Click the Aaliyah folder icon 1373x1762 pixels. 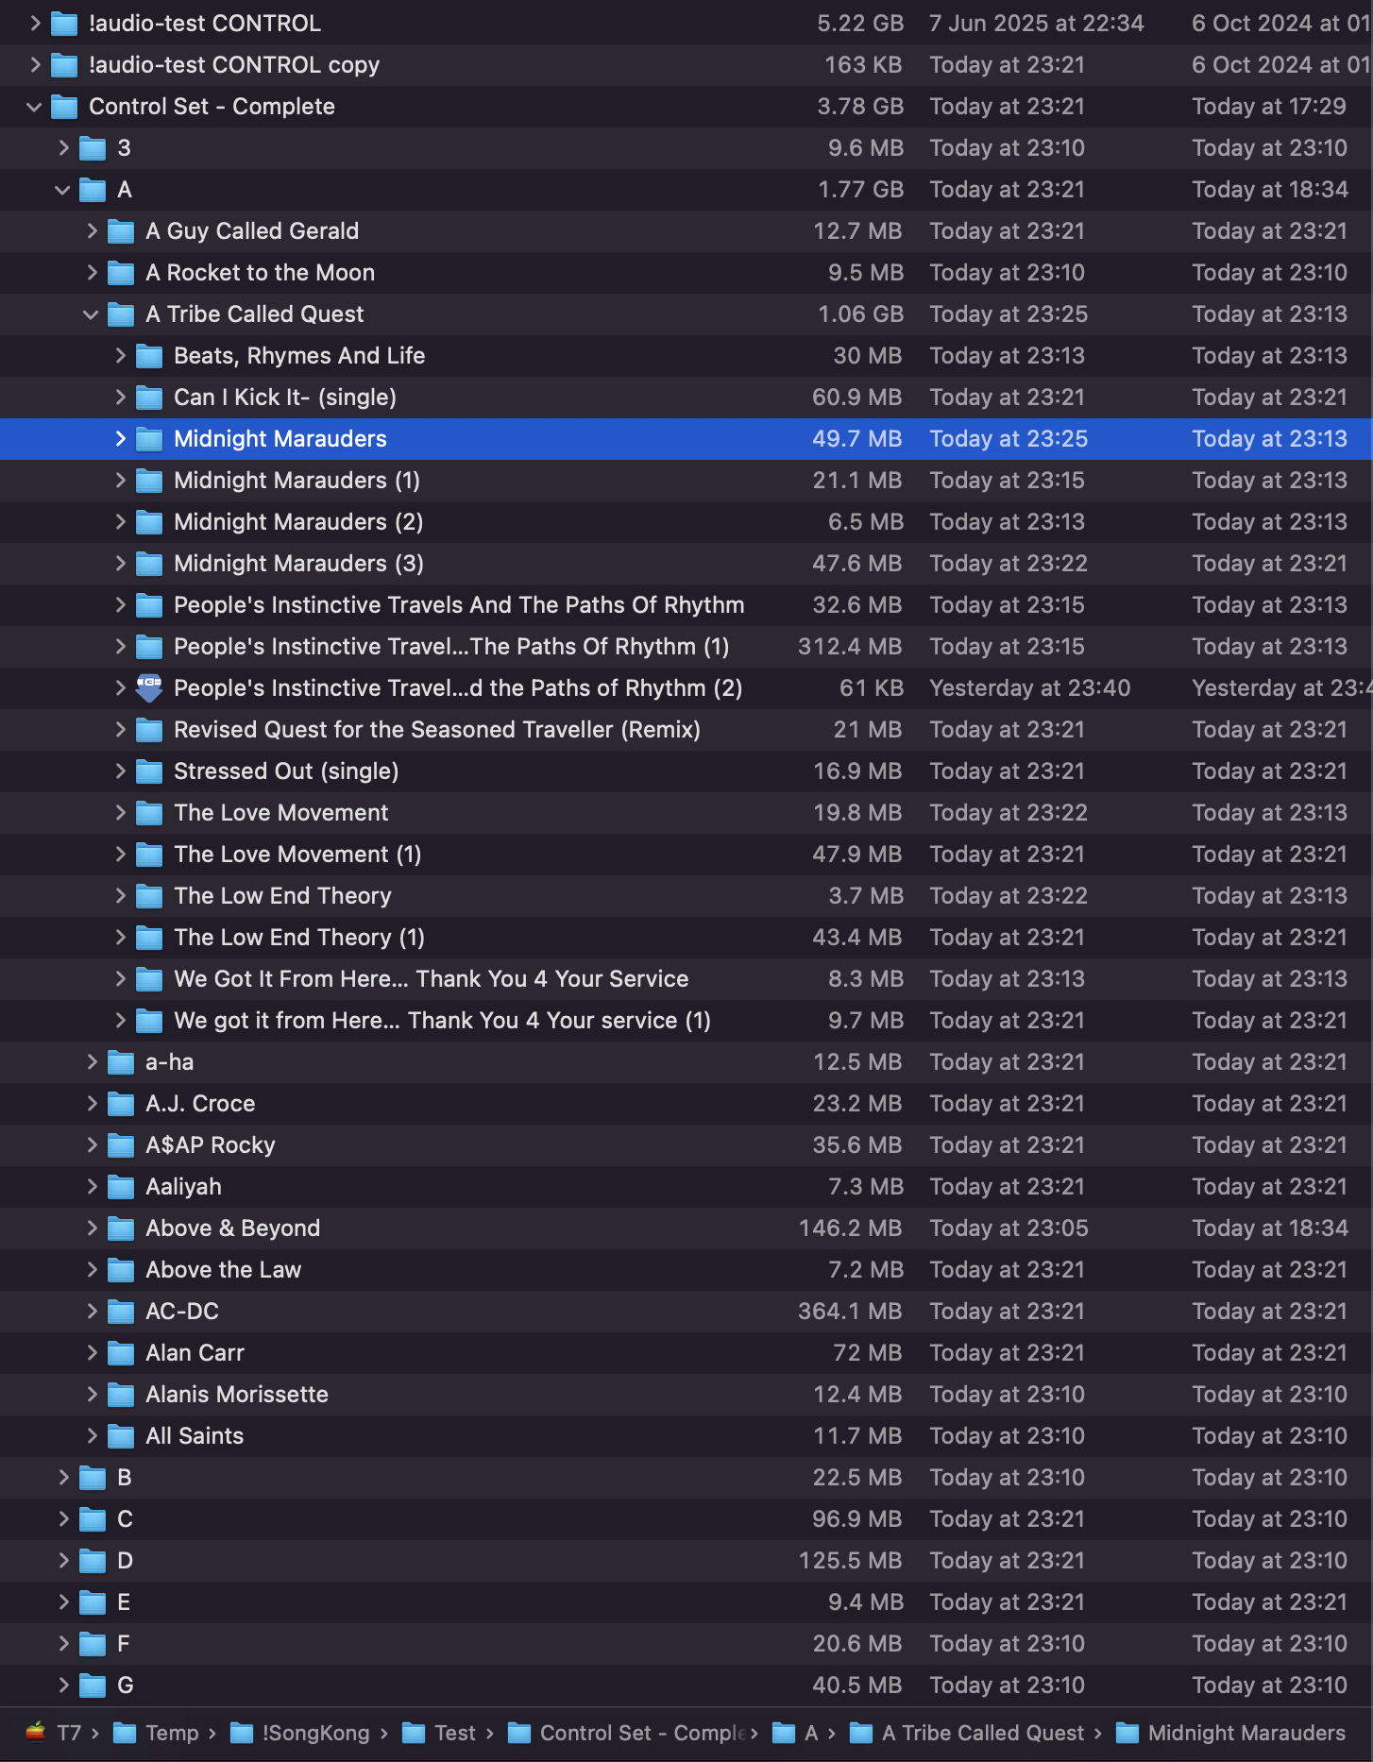pos(121,1187)
